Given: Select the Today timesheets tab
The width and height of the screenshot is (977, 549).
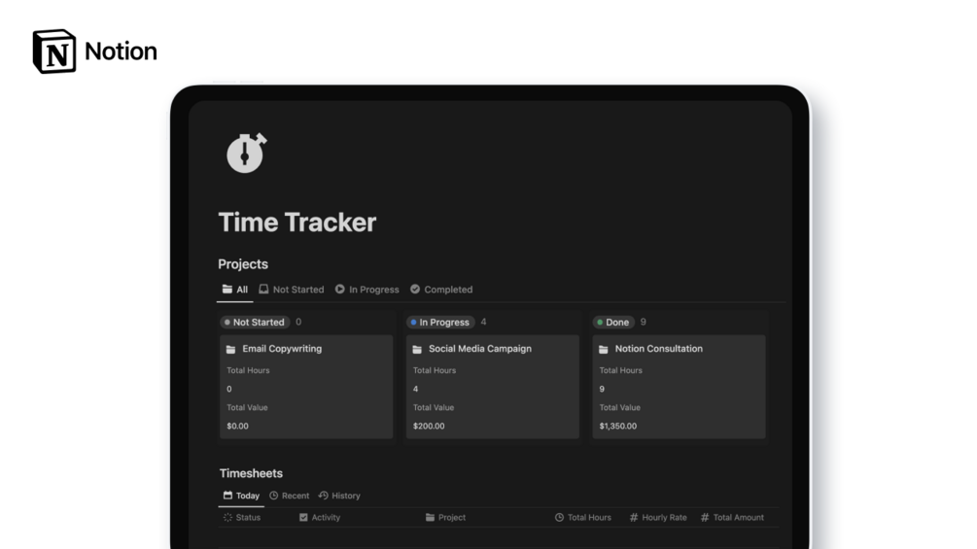Looking at the screenshot, I should coord(241,496).
